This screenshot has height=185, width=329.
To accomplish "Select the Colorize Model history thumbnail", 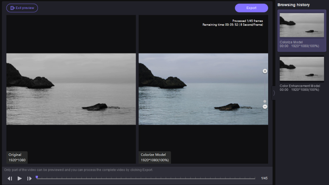I will 302,25.
